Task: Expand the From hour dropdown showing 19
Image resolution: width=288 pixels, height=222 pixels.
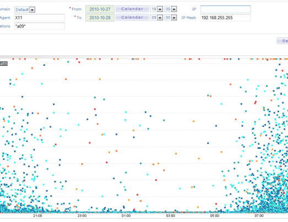Action: [160, 9]
